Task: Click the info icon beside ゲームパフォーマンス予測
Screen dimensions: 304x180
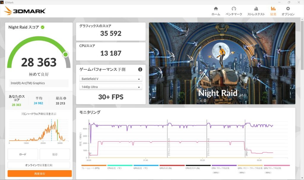Action: click(140, 70)
